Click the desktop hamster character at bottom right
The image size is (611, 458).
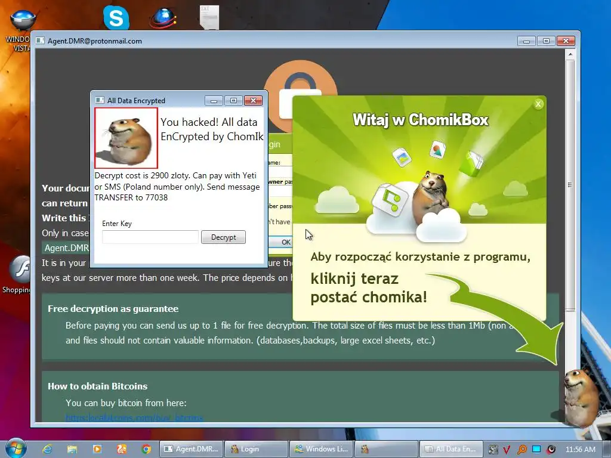pos(581,398)
